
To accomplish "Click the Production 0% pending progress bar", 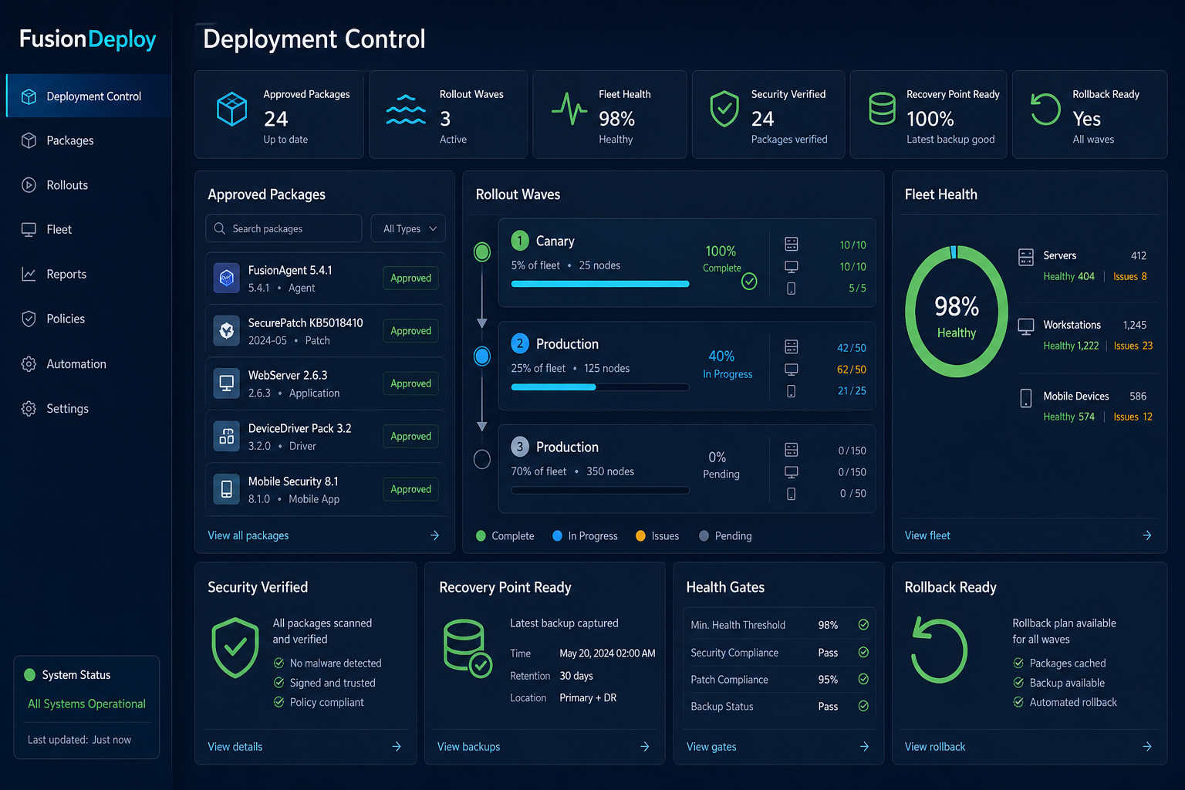I will [x=600, y=490].
